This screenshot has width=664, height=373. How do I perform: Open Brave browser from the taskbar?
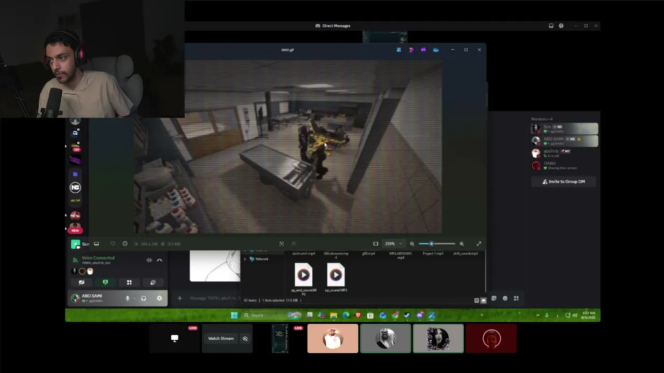(358, 315)
